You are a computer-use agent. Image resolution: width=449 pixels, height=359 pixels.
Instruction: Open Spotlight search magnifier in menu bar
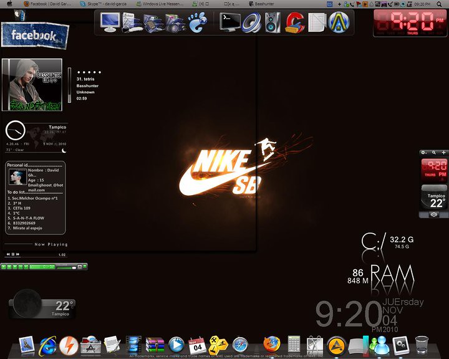(440, 4)
